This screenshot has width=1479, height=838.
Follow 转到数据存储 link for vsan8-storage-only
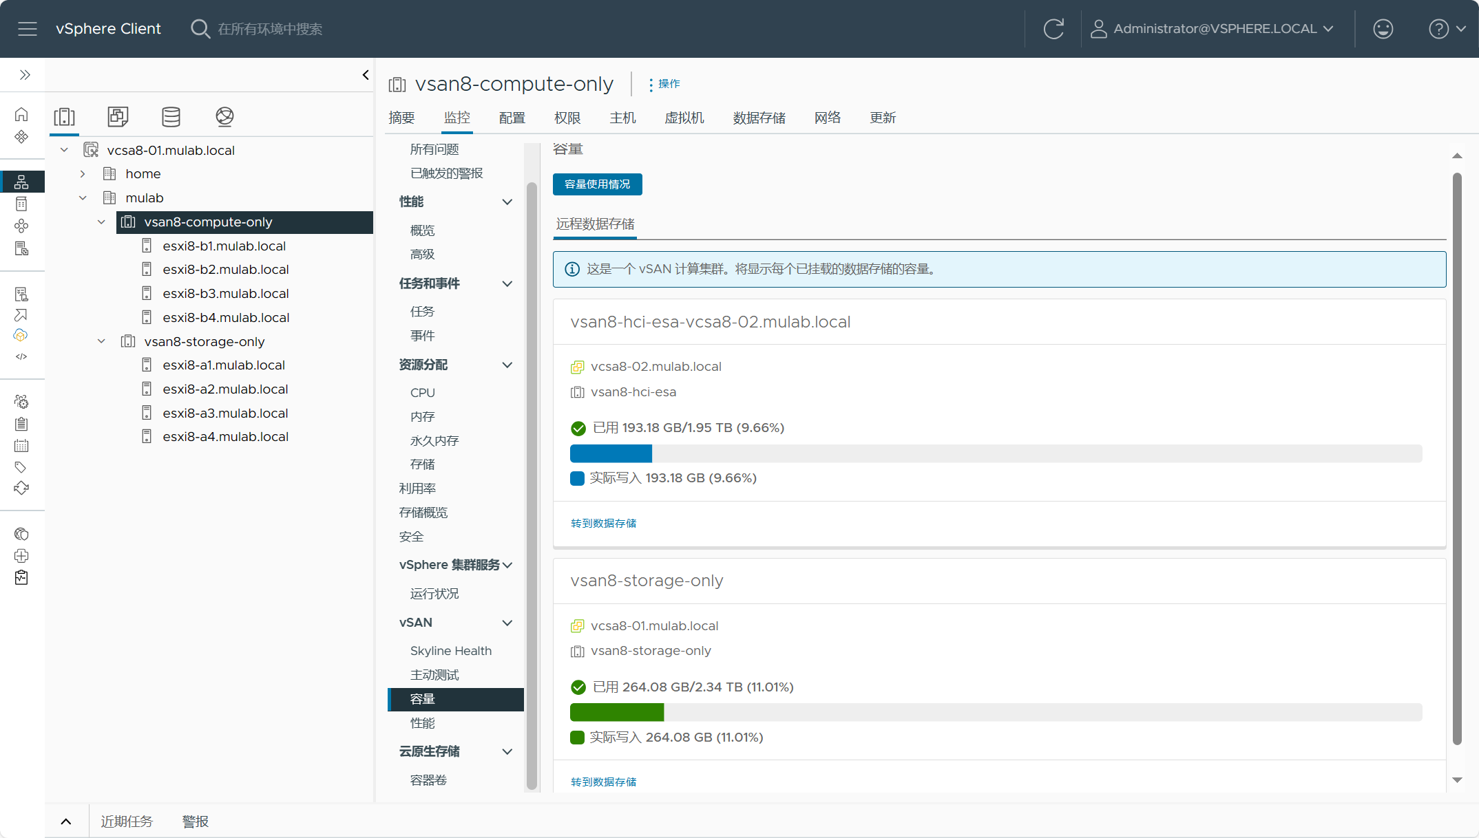point(603,782)
